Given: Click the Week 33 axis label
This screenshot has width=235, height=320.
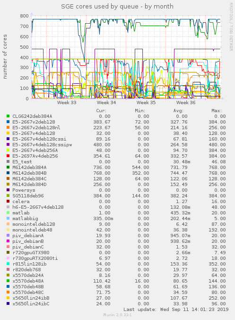Looking at the screenshot, I should pos(67,102).
